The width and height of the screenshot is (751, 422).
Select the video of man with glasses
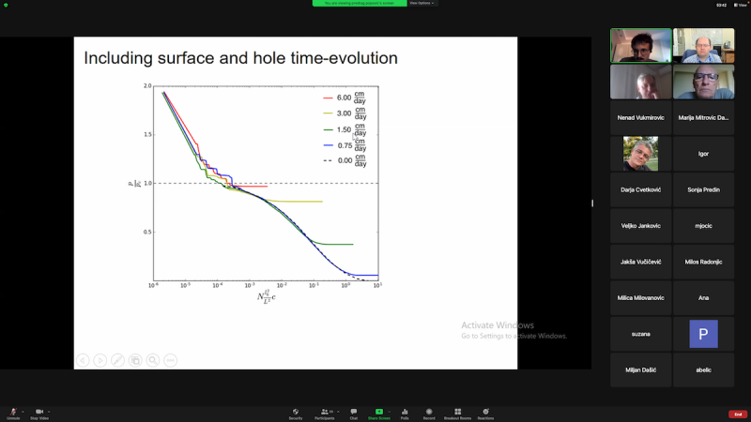click(x=703, y=82)
